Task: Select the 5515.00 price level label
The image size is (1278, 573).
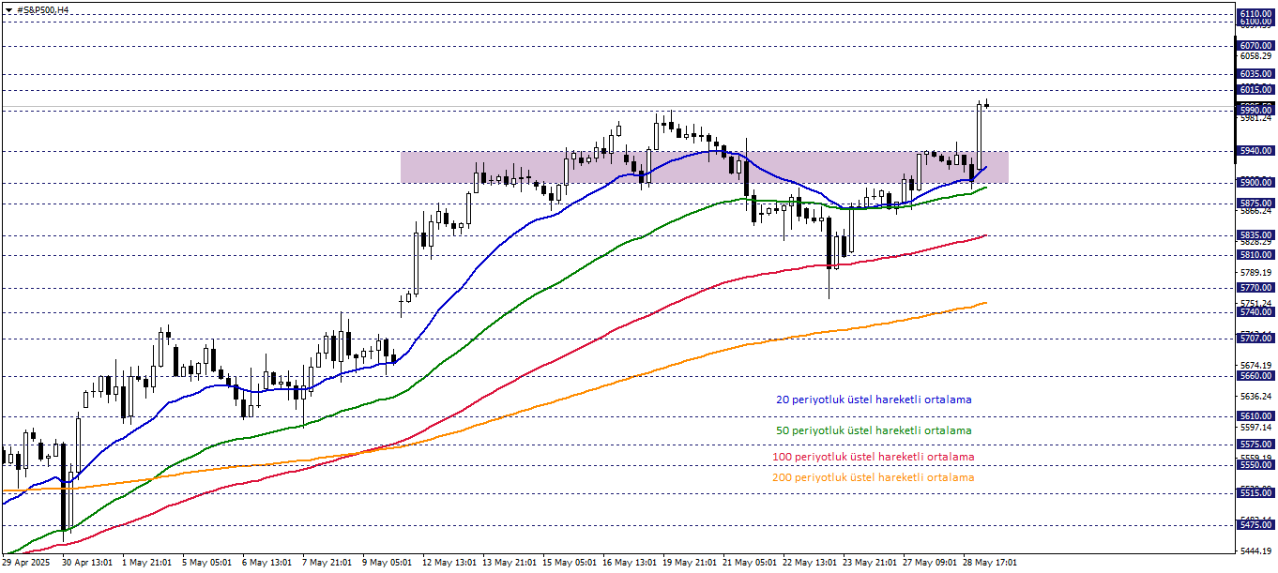Action: coord(1255,493)
